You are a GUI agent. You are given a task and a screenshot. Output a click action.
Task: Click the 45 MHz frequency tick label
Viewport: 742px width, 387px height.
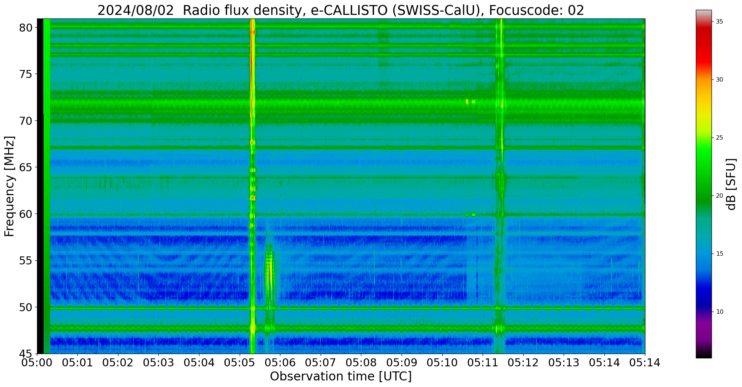[x=26, y=354]
